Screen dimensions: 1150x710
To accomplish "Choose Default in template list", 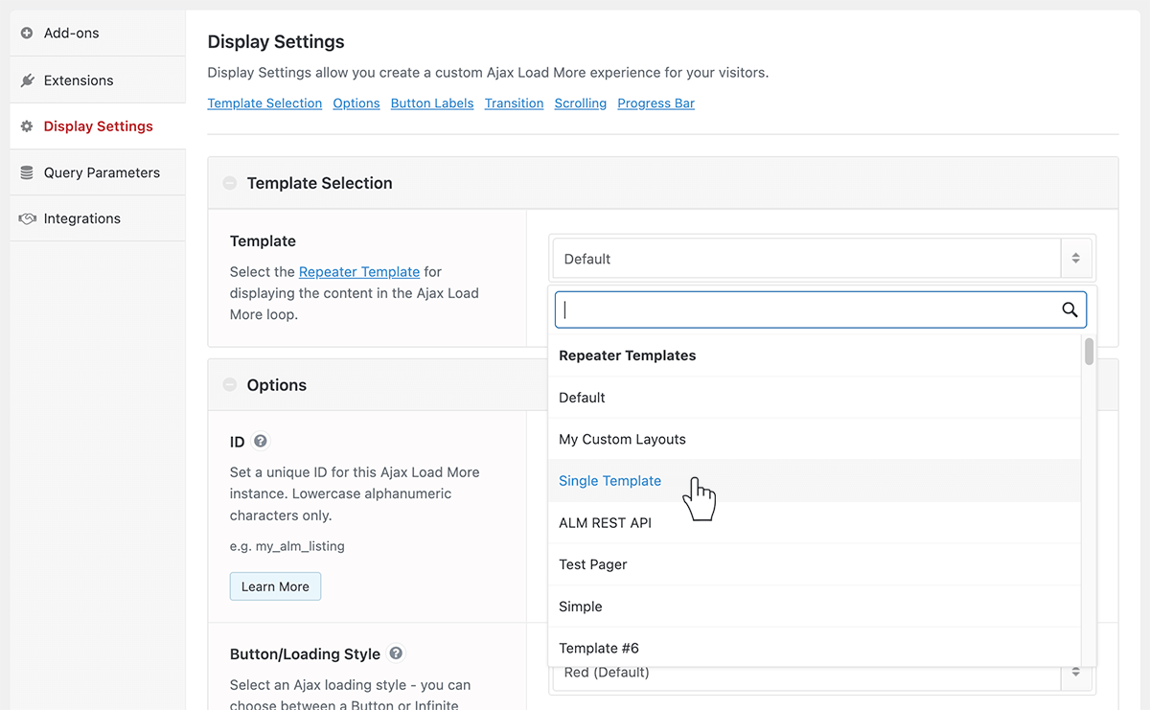I will [x=815, y=398].
